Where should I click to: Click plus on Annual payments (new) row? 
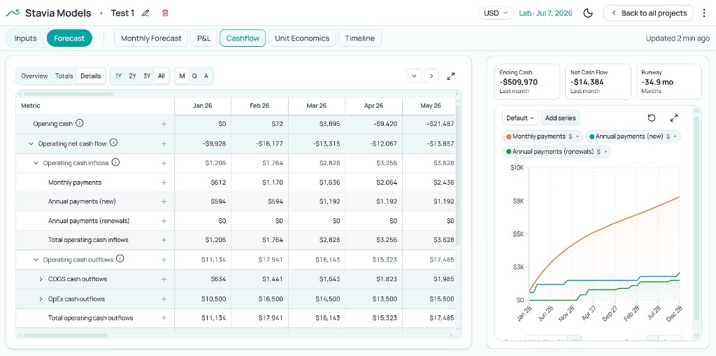pyautogui.click(x=164, y=201)
